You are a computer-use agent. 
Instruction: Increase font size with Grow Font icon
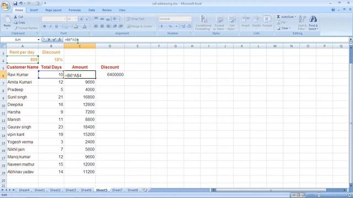coord(82,19)
